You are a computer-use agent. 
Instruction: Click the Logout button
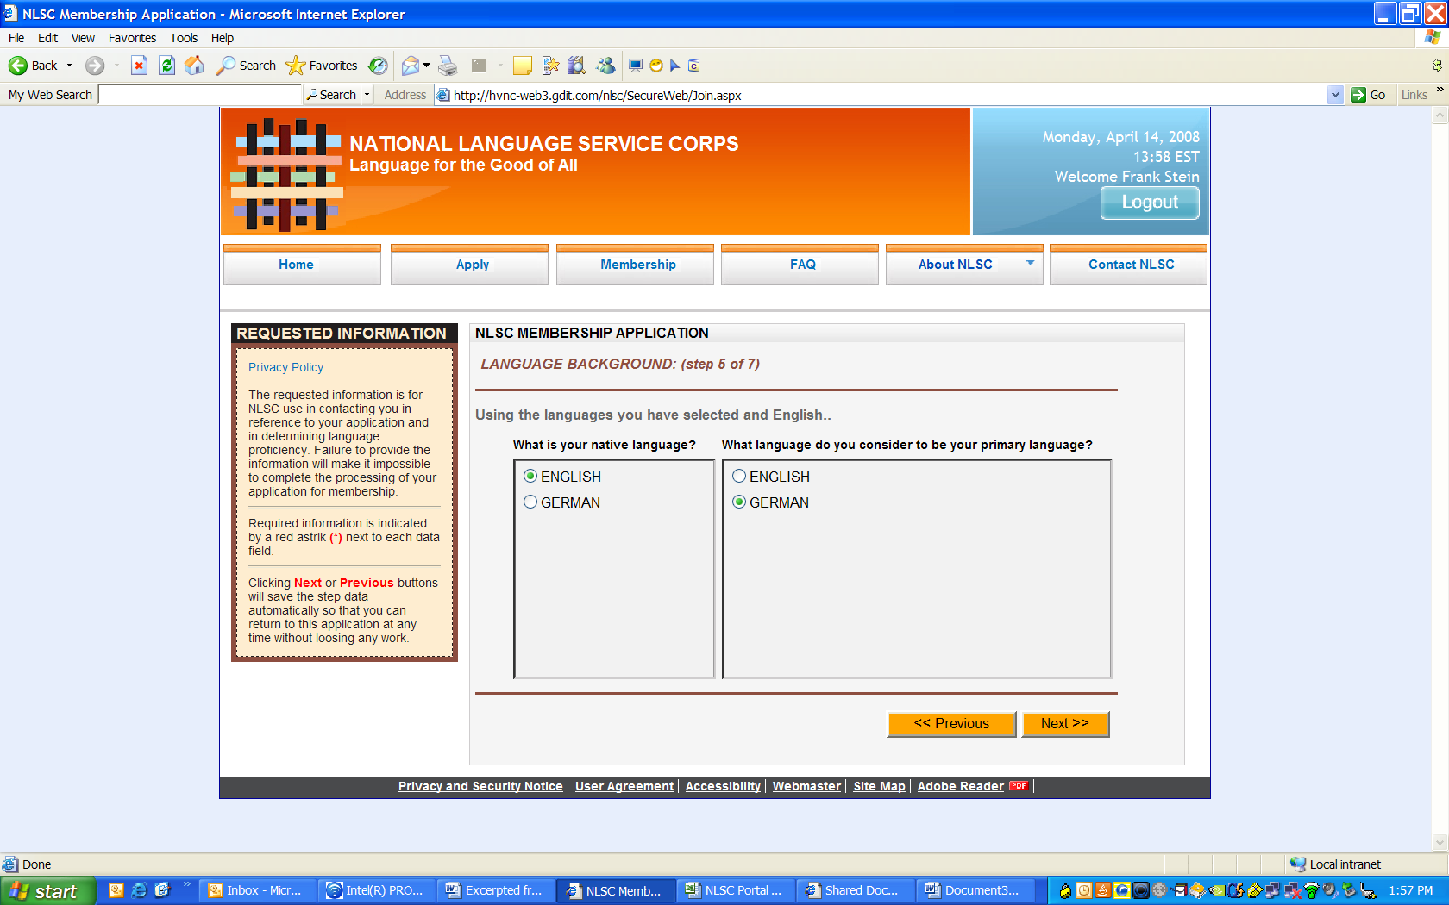pos(1150,203)
